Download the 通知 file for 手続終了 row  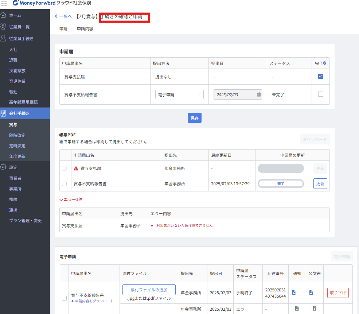[x=294, y=292]
